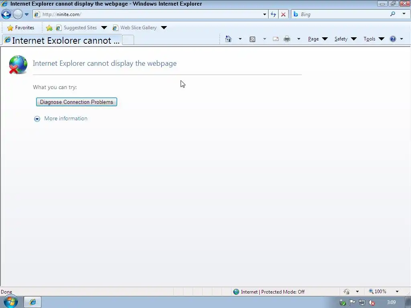Open Suggested Sites link

coord(77,28)
